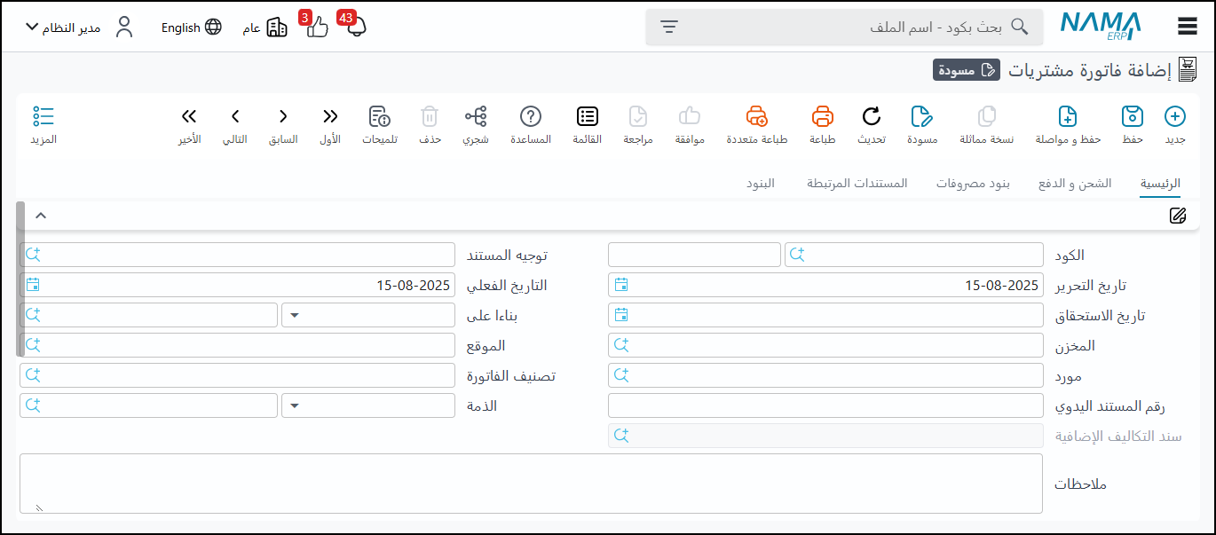Viewport: 1216px width, 535px height.
Task: Switch to the البنود tab
Action: click(x=760, y=184)
